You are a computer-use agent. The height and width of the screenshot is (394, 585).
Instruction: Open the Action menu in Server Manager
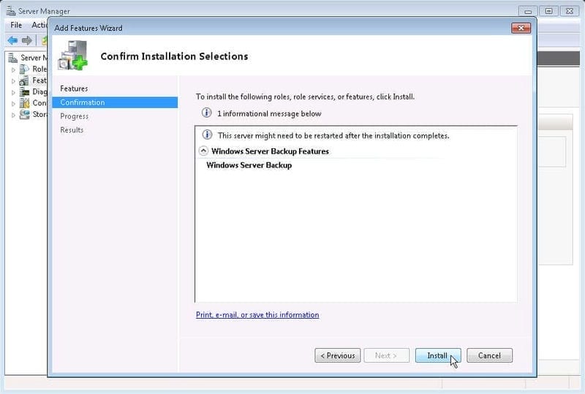(39, 25)
